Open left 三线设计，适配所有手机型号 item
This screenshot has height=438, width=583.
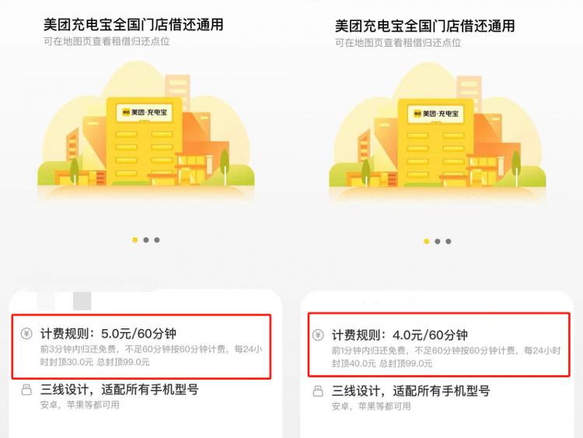tap(120, 390)
